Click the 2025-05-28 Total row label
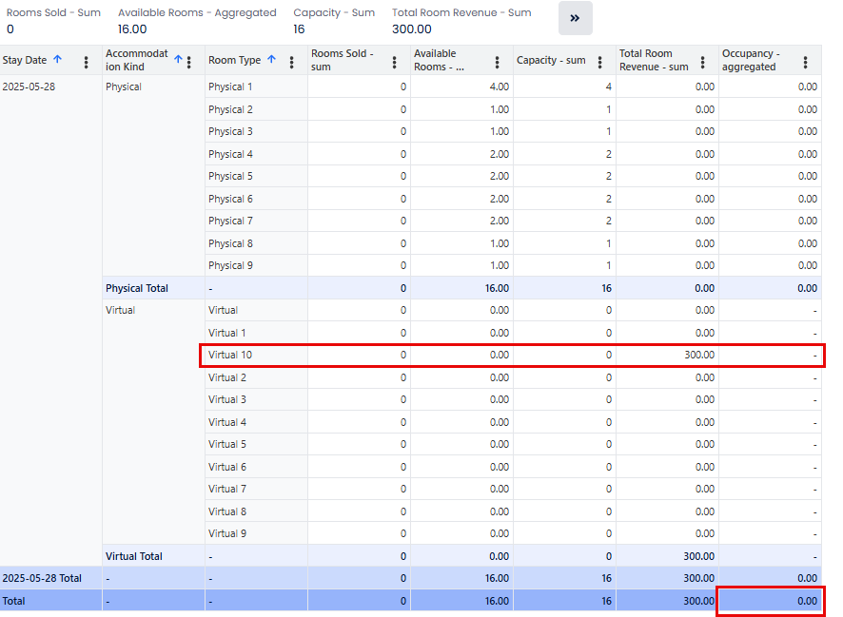The height and width of the screenshot is (617, 843). click(x=41, y=578)
